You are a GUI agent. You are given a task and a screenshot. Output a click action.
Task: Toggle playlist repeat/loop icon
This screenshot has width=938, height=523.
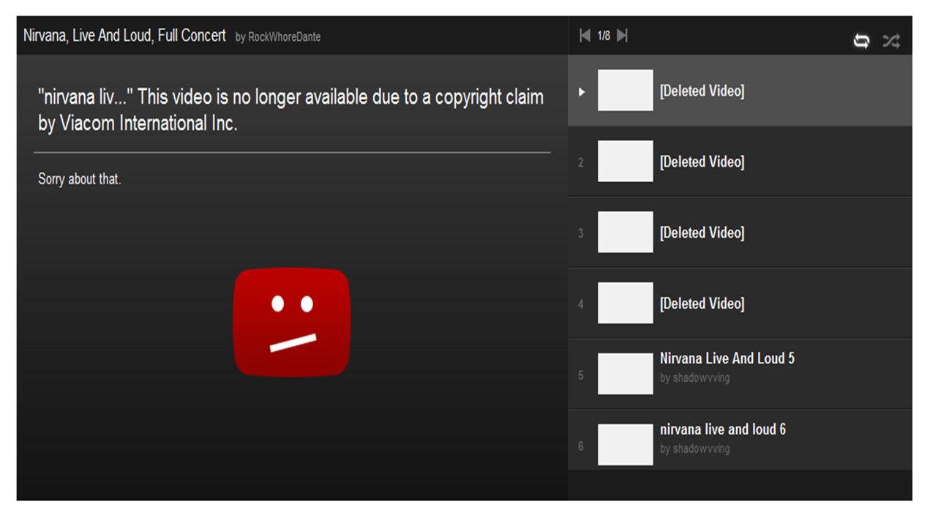point(861,41)
